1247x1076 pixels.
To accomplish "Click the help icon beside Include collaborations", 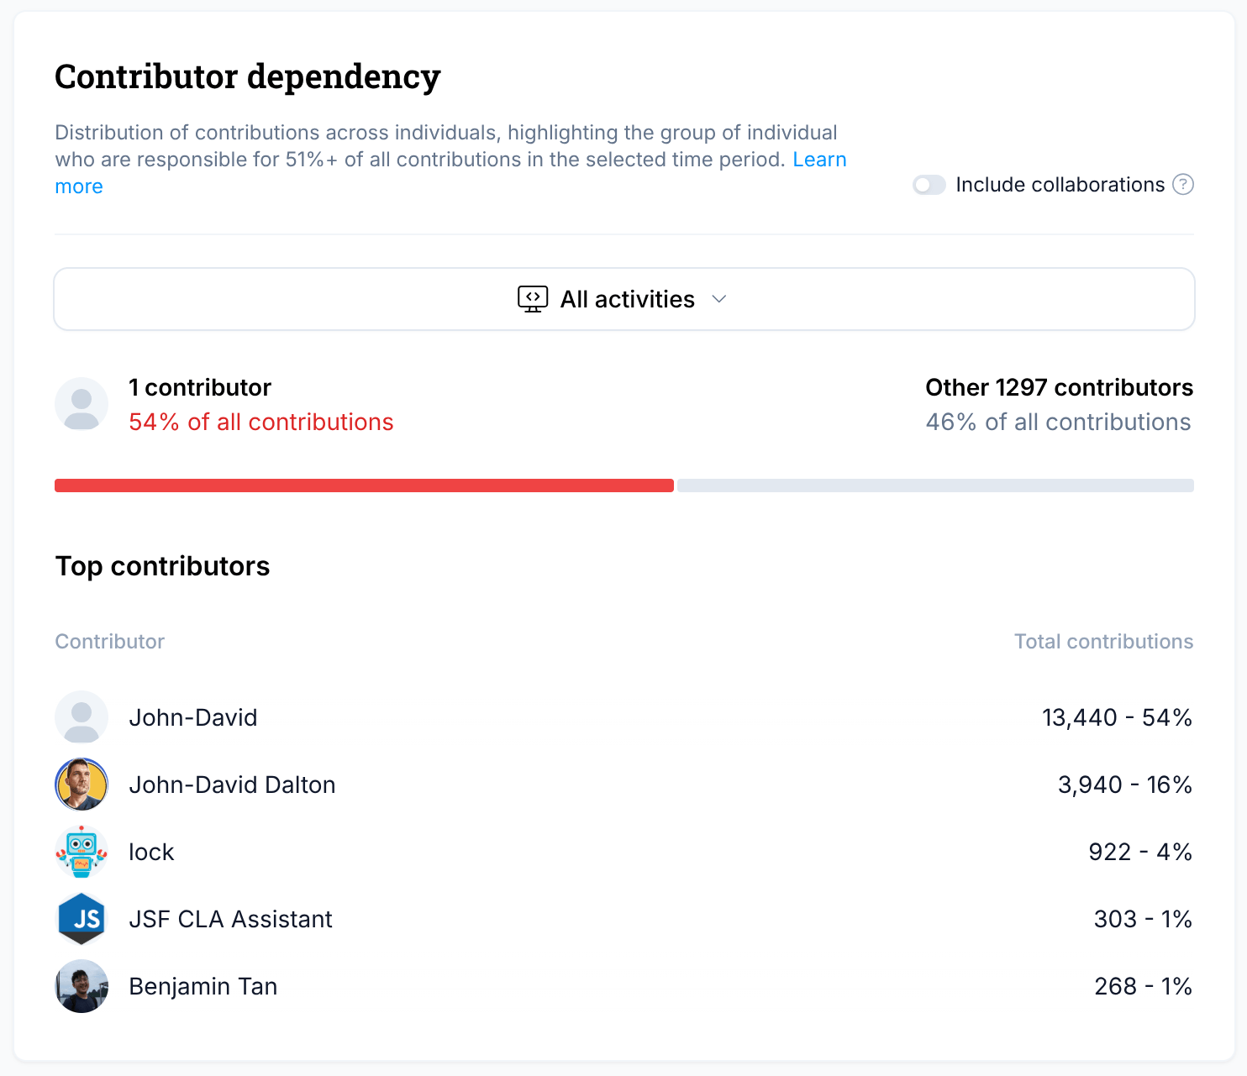I will [x=1183, y=185].
